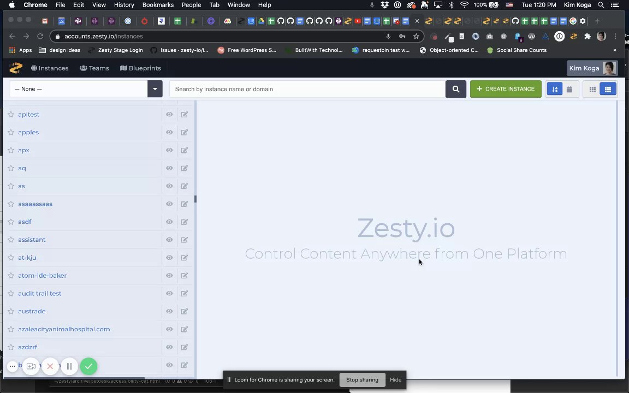Edit the asaaassaas instance pencil icon
Screen dimensions: 629x393
pos(184,204)
